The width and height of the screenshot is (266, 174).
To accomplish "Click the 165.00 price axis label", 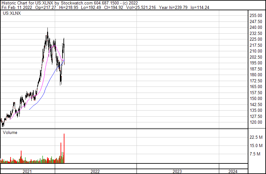I will pyautogui.click(x=256, y=87).
